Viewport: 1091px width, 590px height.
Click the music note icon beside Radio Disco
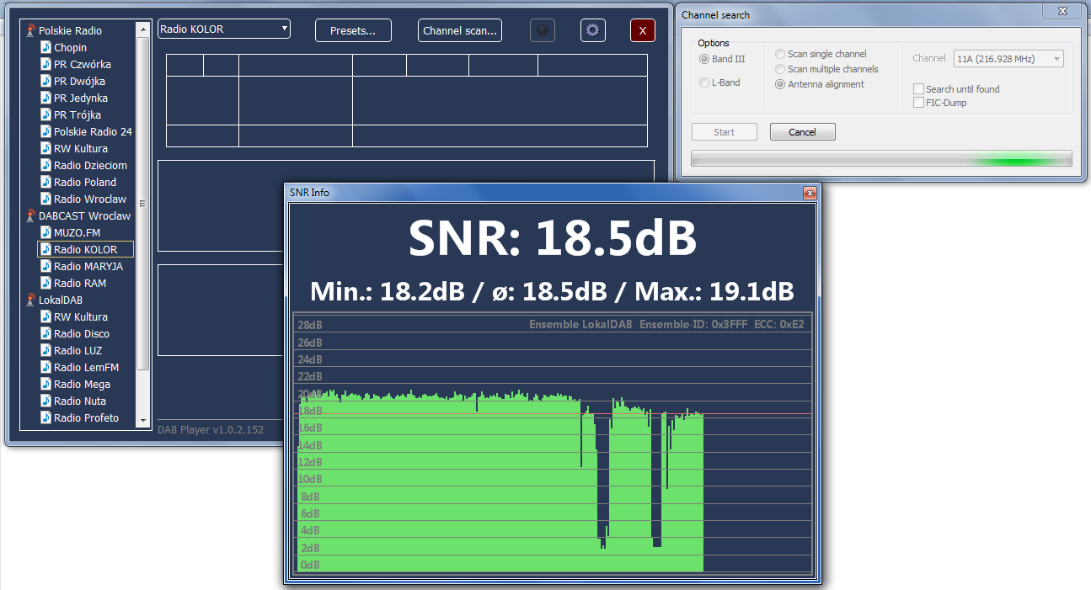46,333
